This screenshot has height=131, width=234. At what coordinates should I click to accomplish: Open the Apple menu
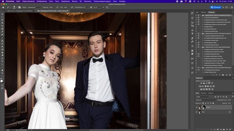[3, 1]
